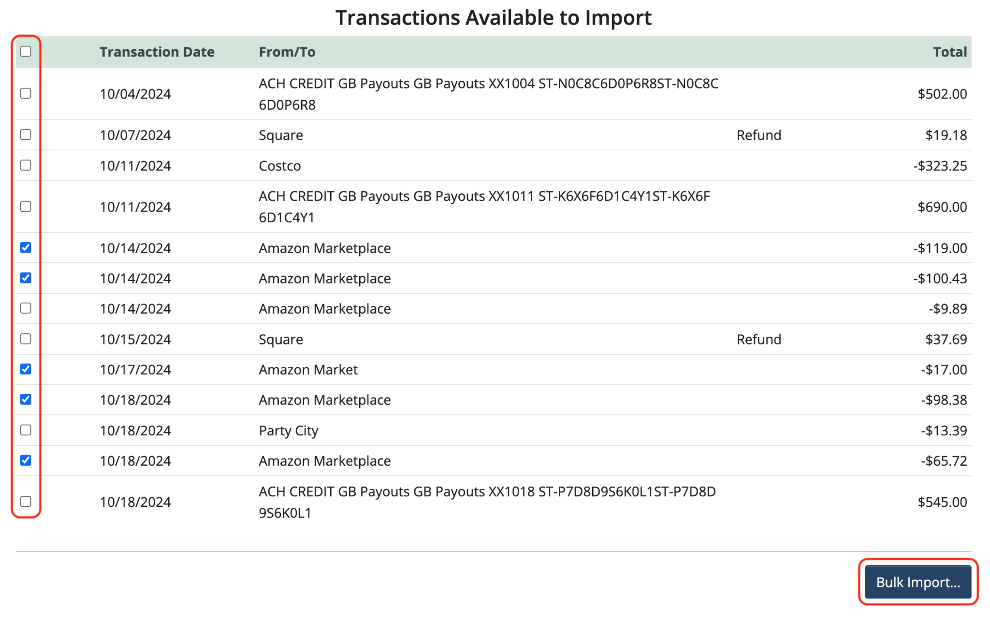Uncheck the -$65.72 Amazon Marketplace transaction

pyautogui.click(x=26, y=460)
